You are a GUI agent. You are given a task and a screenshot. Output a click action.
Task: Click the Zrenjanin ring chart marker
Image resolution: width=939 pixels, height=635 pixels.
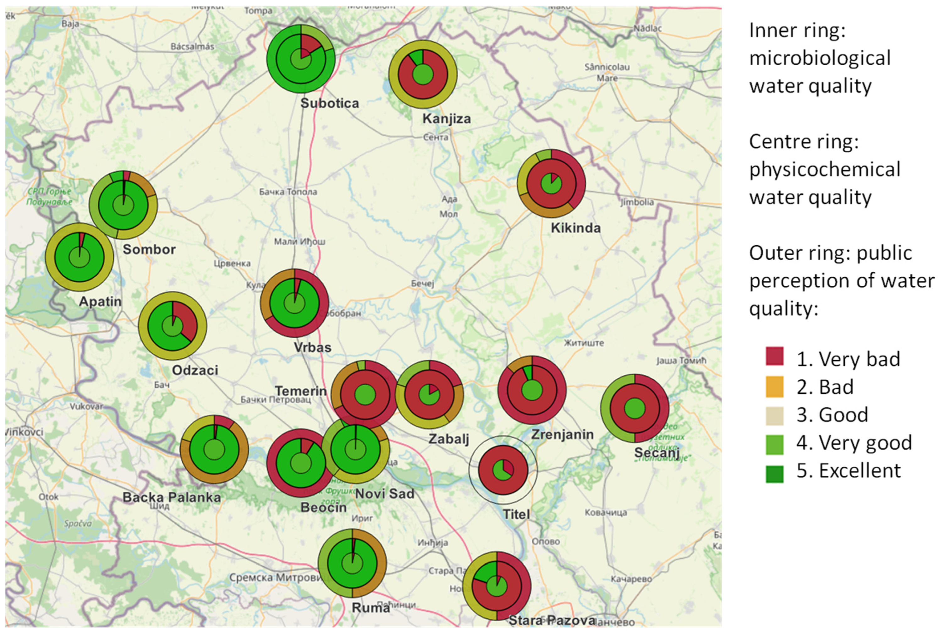point(532,390)
